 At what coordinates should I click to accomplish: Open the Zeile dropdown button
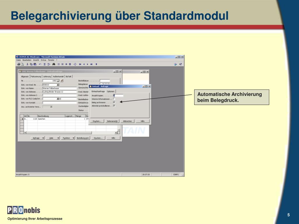pos(53,138)
